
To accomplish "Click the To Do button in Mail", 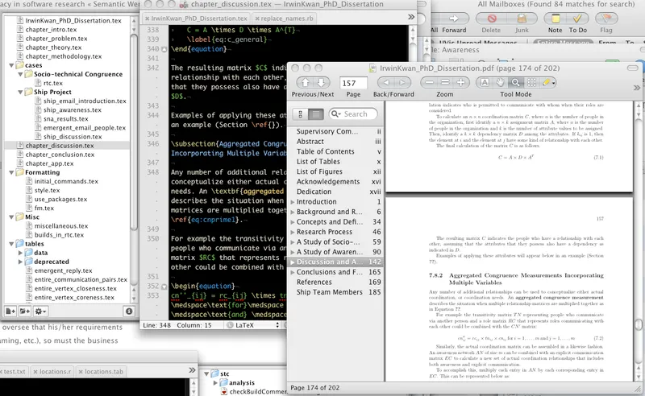I will pos(577,19).
